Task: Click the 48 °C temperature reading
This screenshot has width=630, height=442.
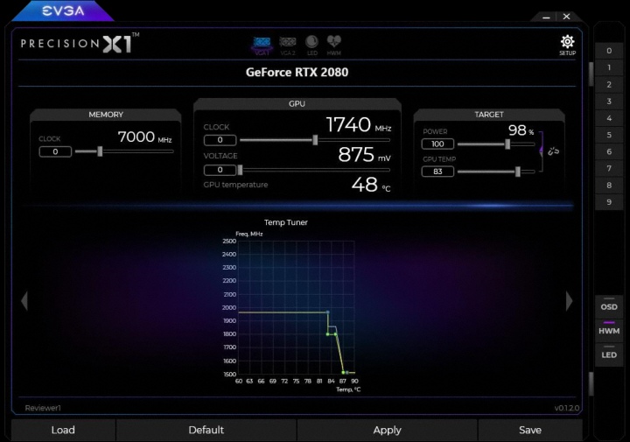Action: 371,185
